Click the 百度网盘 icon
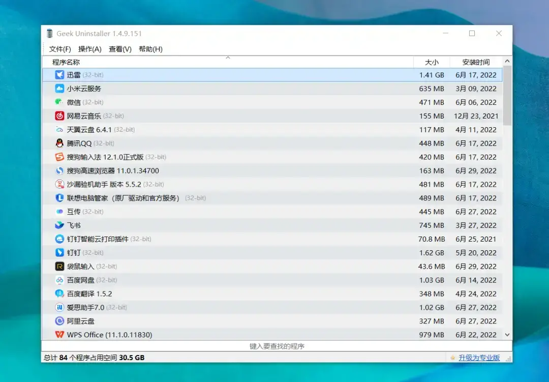This screenshot has width=549, height=382. coord(59,280)
